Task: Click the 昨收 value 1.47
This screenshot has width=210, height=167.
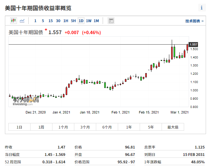Action: point(61,147)
